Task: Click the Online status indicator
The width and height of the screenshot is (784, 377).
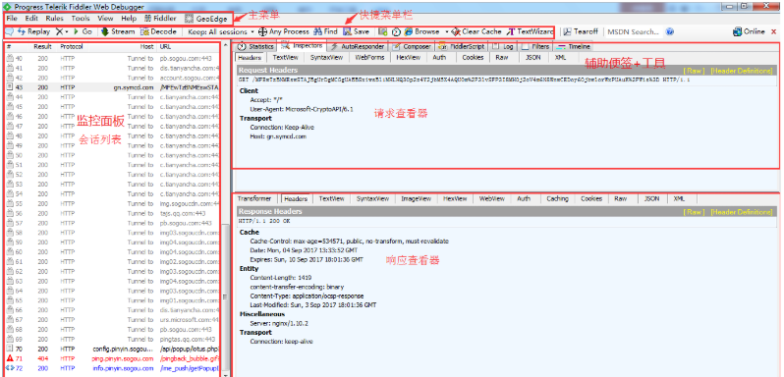Action: pos(749,31)
